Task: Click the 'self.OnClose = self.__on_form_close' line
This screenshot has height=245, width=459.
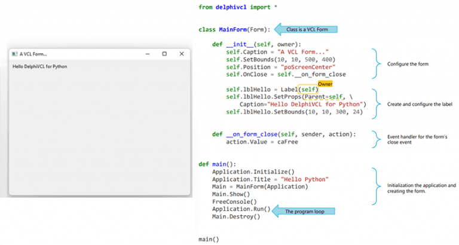Action: pos(286,75)
